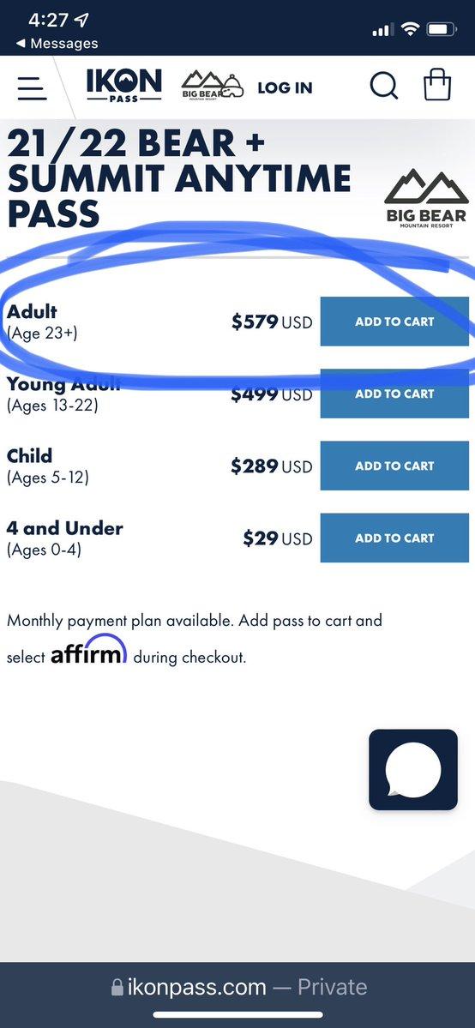Add 4 and Under $29 pass to cart
The image size is (475, 1028).
point(394,538)
